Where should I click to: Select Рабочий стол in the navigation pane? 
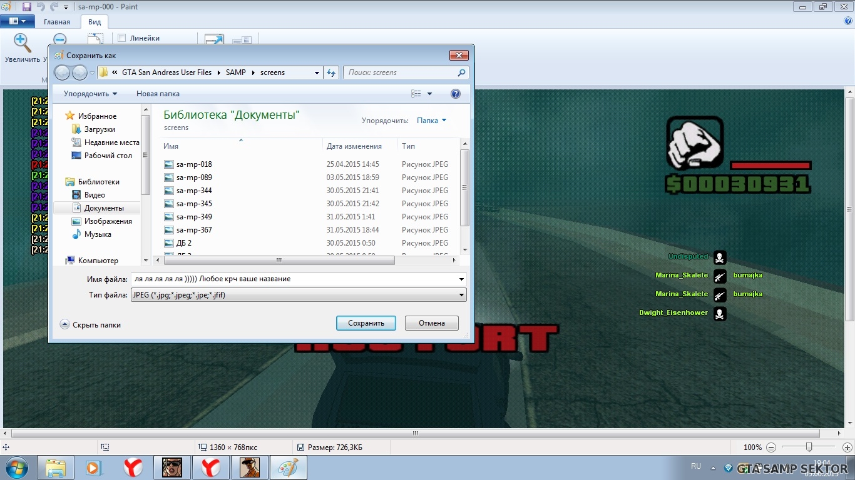coord(101,156)
